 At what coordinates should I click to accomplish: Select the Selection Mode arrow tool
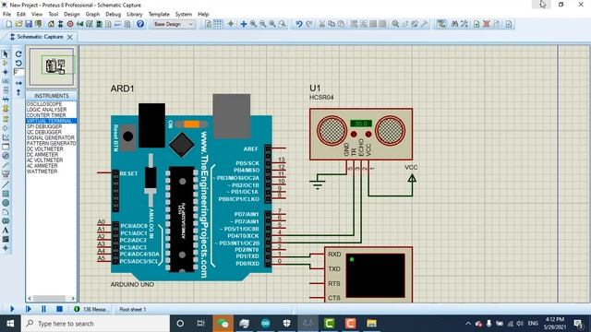6,54
